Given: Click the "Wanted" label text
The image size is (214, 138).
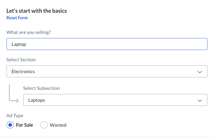Looking at the screenshot, I should (x=58, y=125).
